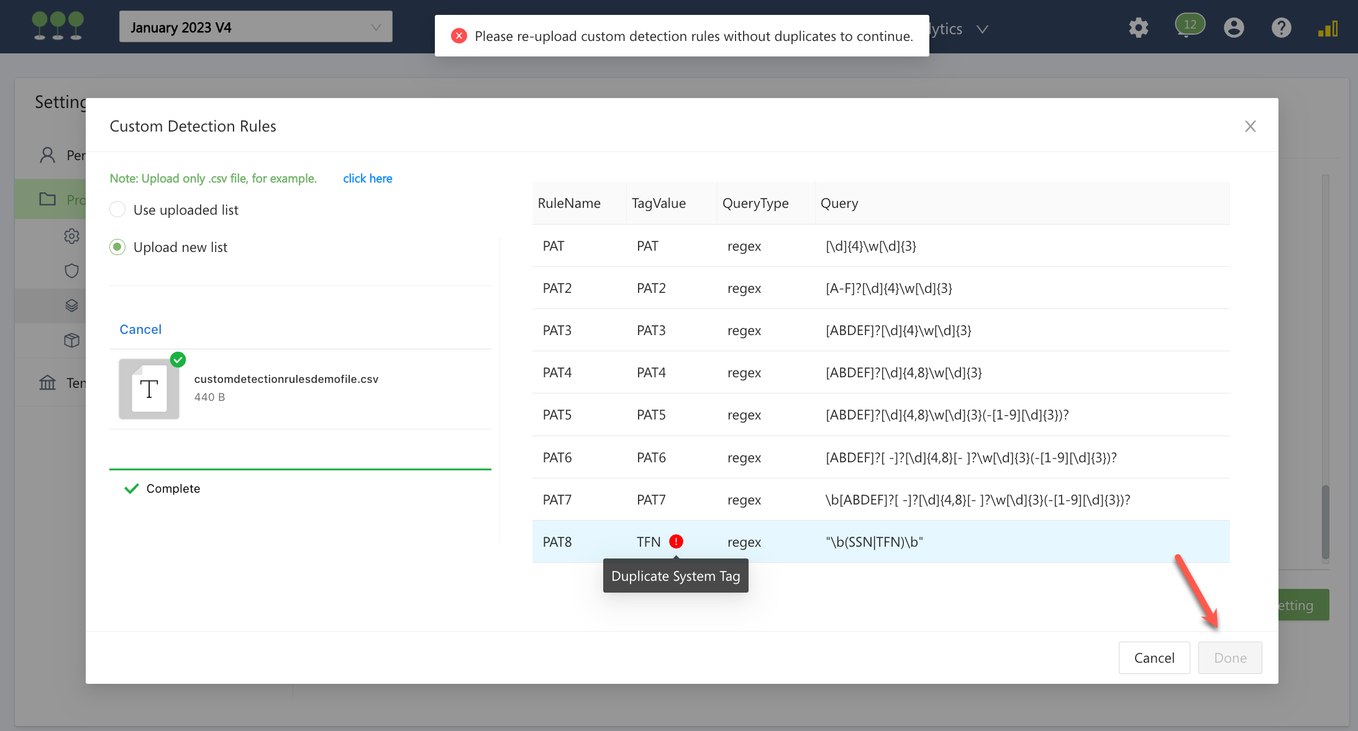Open the January 2023 V4 dropdown
The image size is (1358, 731).
(255, 27)
